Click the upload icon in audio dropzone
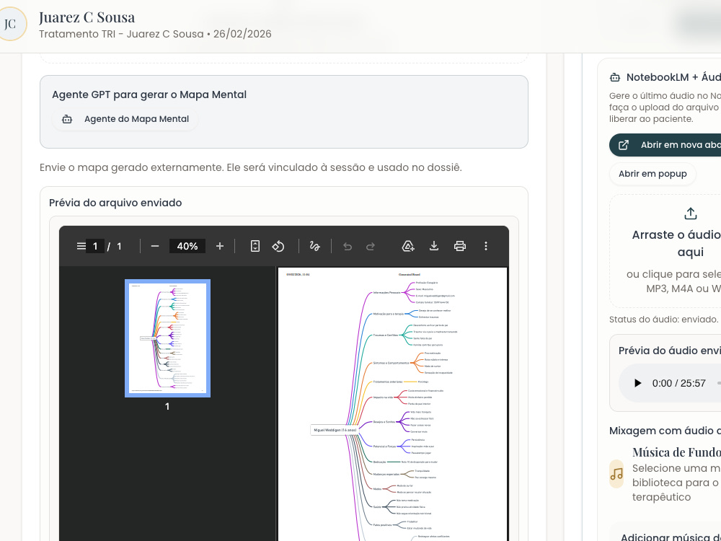This screenshot has width=721, height=541. coord(690,214)
